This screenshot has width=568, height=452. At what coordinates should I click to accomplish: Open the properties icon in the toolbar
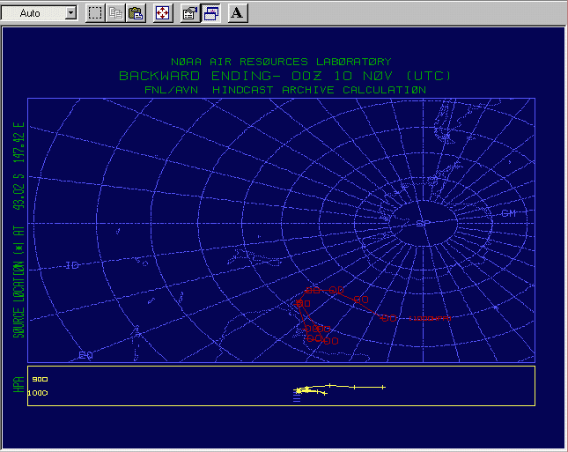click(189, 13)
